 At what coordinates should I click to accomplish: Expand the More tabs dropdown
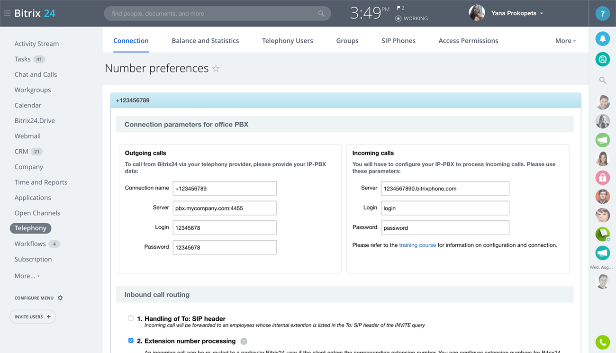[565, 41]
